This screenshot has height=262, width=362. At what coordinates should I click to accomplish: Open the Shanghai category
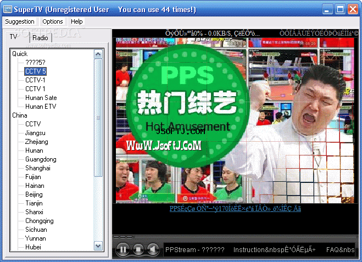click(38, 168)
